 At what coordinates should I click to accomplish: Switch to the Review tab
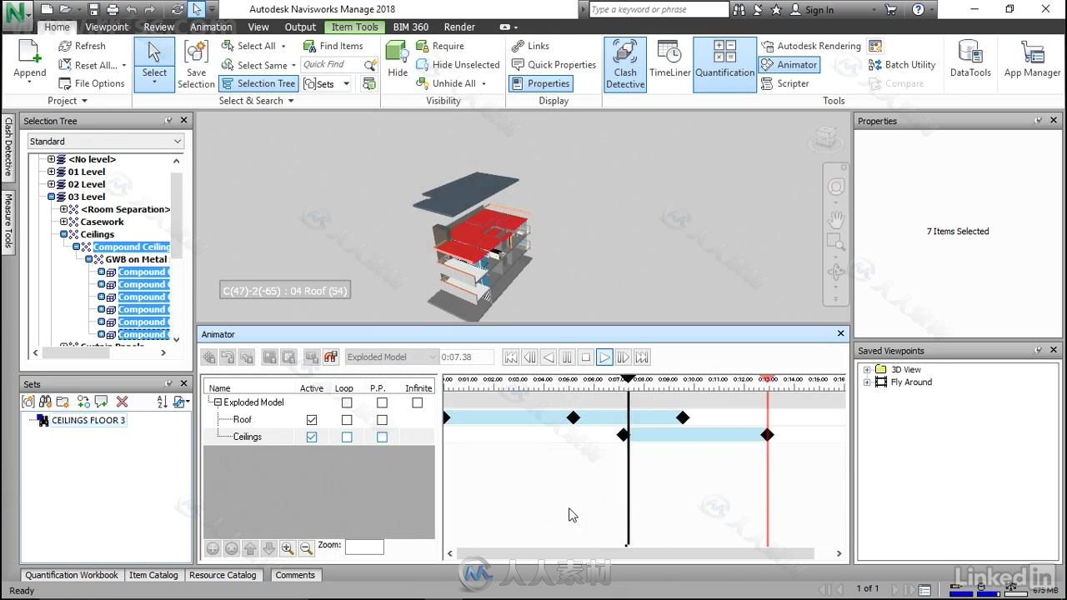(x=159, y=27)
